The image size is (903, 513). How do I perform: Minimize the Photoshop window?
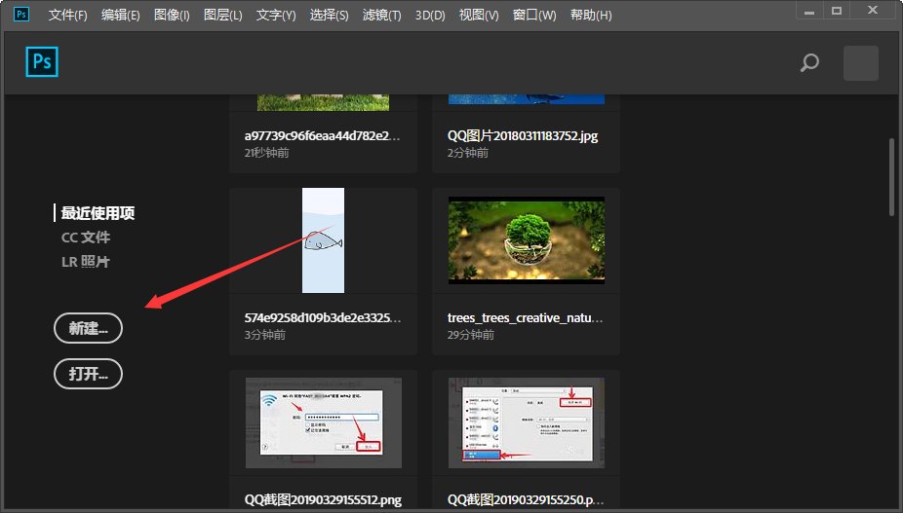coord(809,12)
